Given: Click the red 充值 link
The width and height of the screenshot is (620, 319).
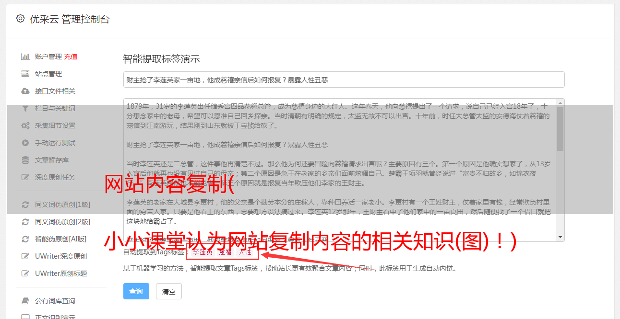Looking at the screenshot, I should [x=71, y=57].
